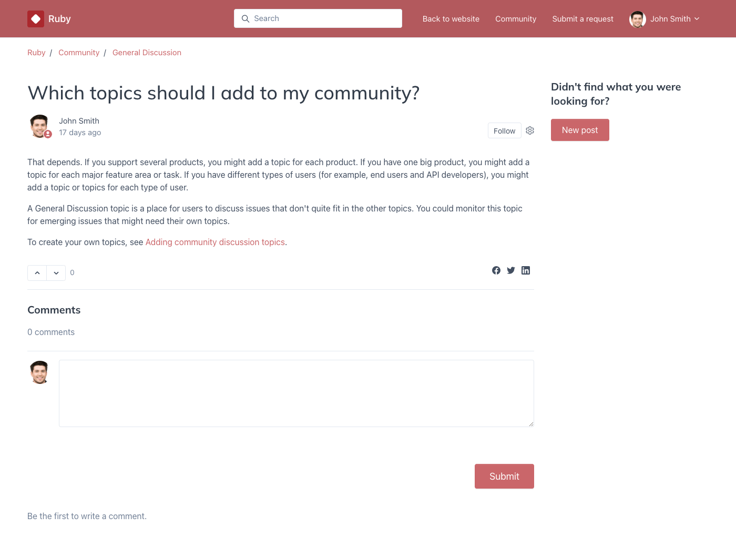Screen dimensions: 736x547
Task: Click the Ruby logo icon
Action: pyautogui.click(x=36, y=19)
